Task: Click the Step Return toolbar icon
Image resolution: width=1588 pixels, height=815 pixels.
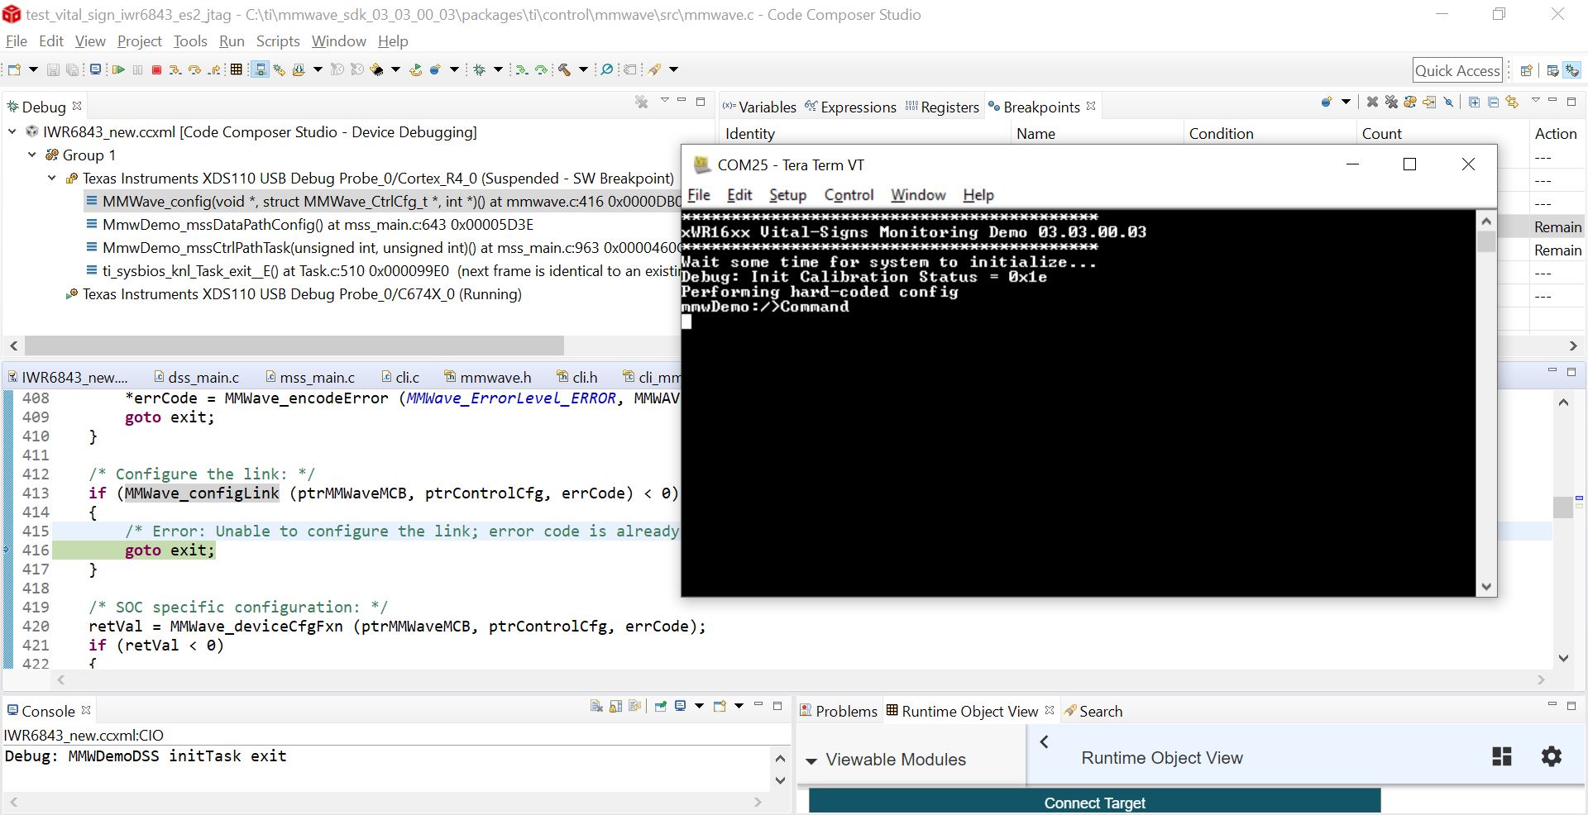Action: pyautogui.click(x=214, y=69)
